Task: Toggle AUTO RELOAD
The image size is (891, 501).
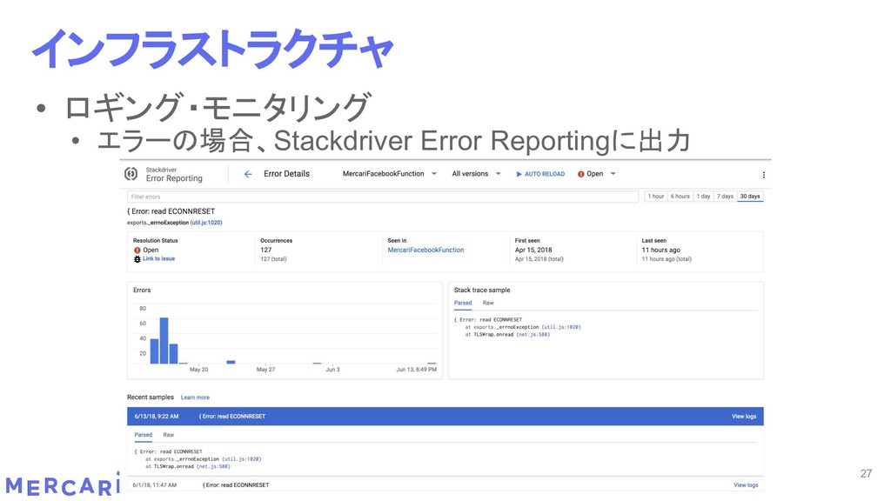Action: click(x=540, y=174)
